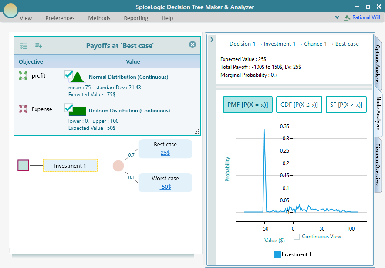The width and height of the screenshot is (385, 268).
Task: Enable the Continuous View checkbox
Action: point(297,237)
